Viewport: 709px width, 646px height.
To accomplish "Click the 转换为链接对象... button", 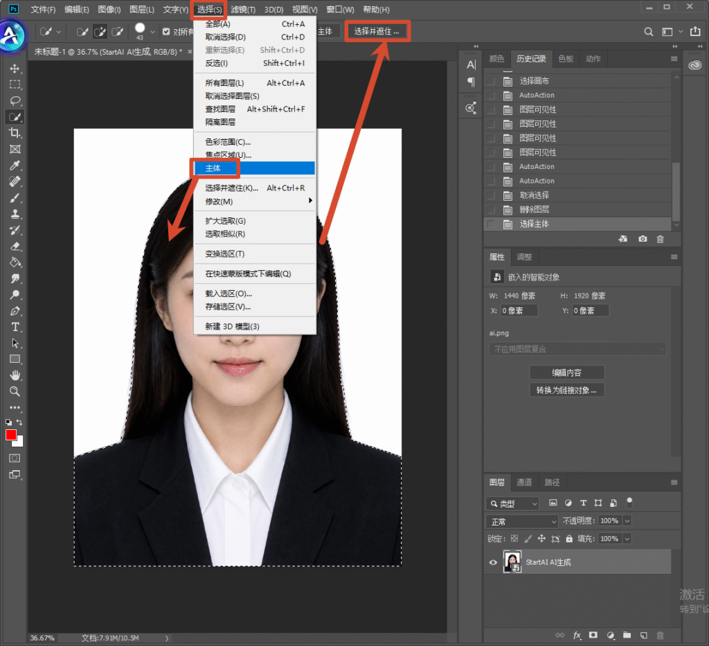I will (566, 390).
